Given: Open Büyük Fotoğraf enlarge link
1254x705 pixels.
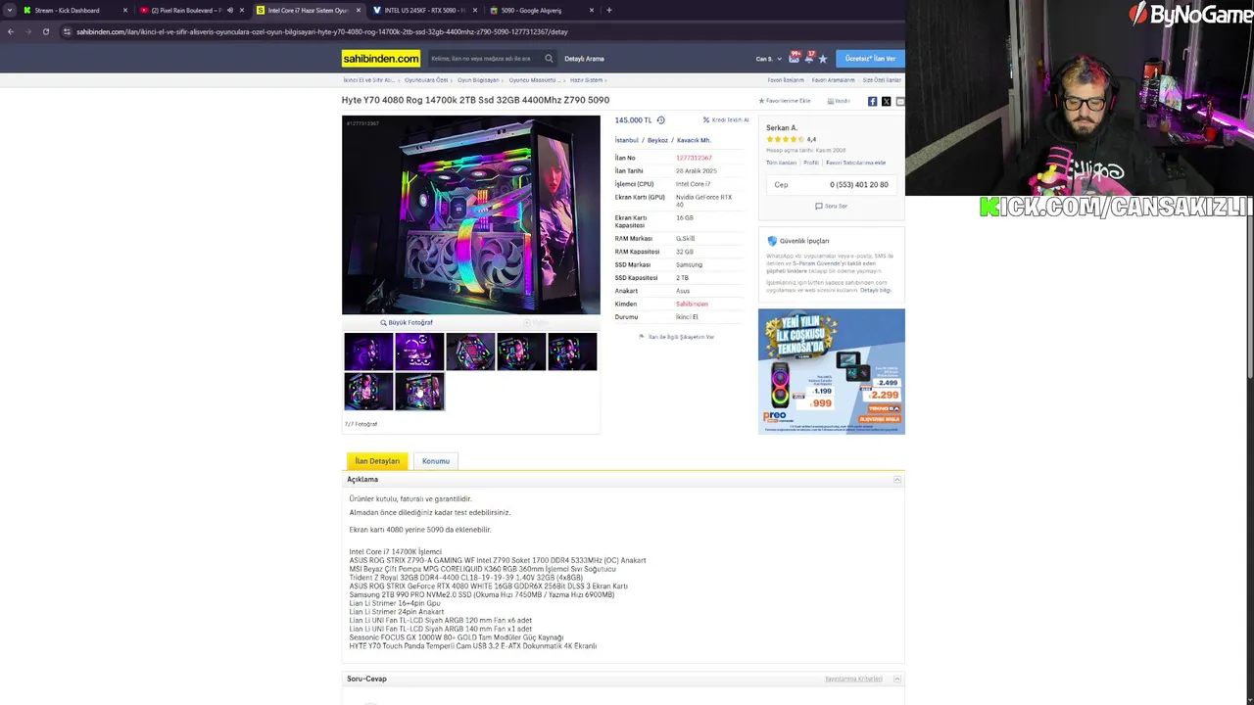Looking at the screenshot, I should (x=407, y=322).
